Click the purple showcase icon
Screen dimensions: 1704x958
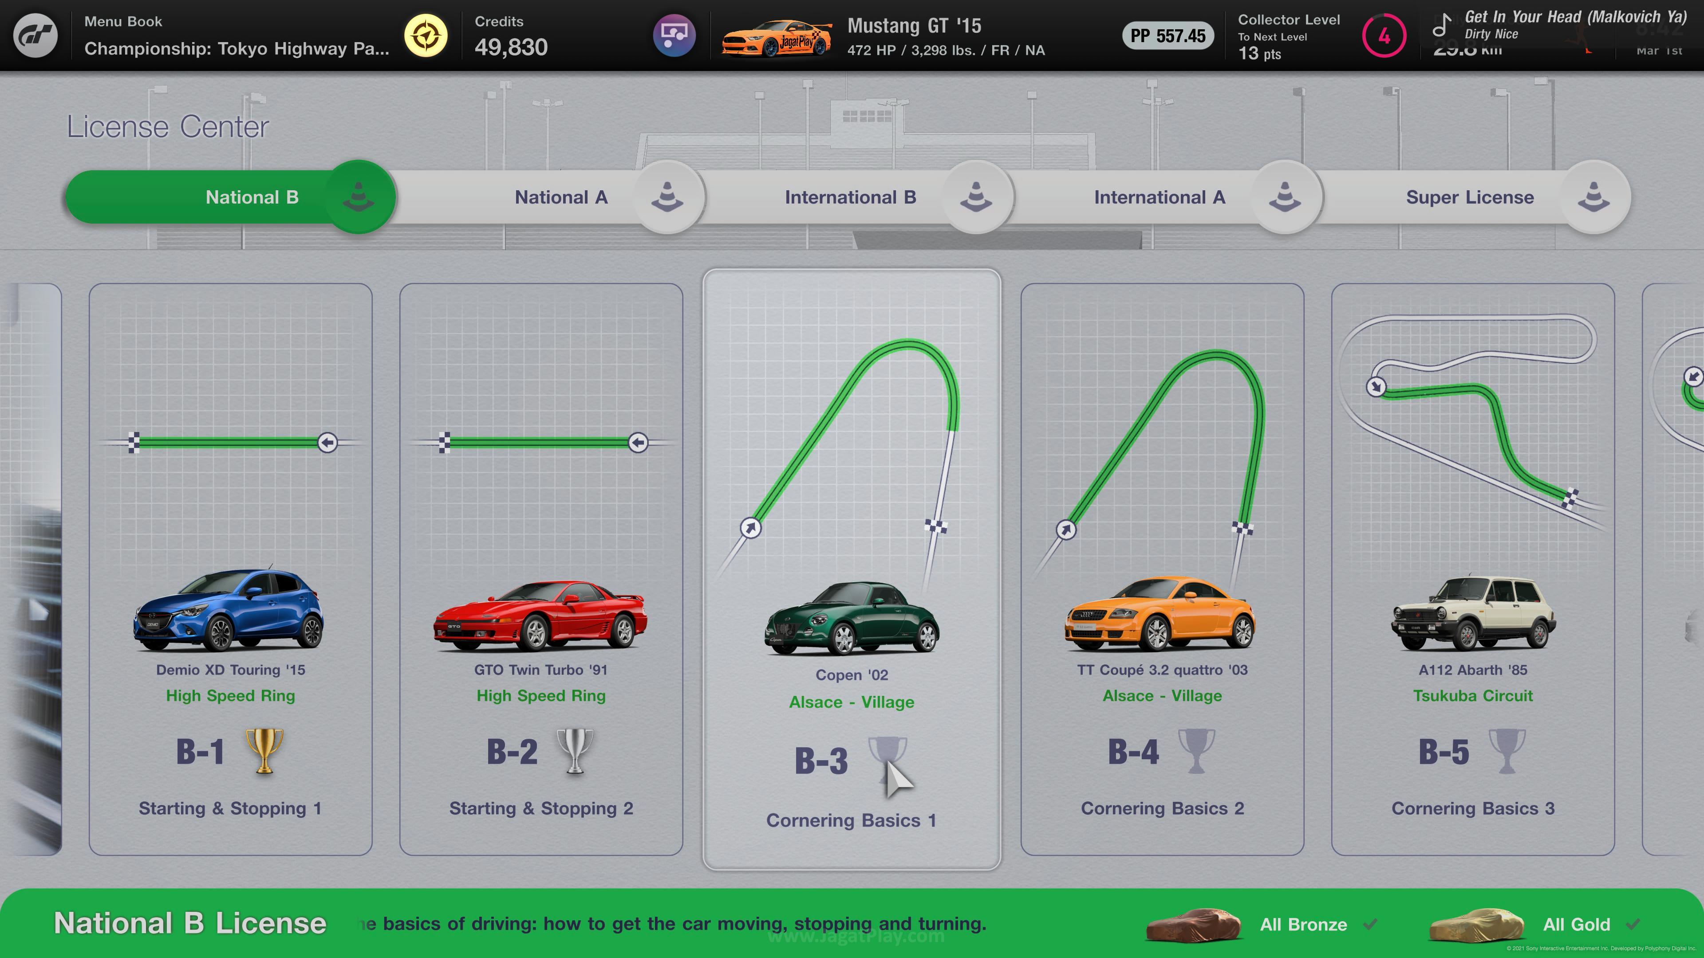click(674, 35)
